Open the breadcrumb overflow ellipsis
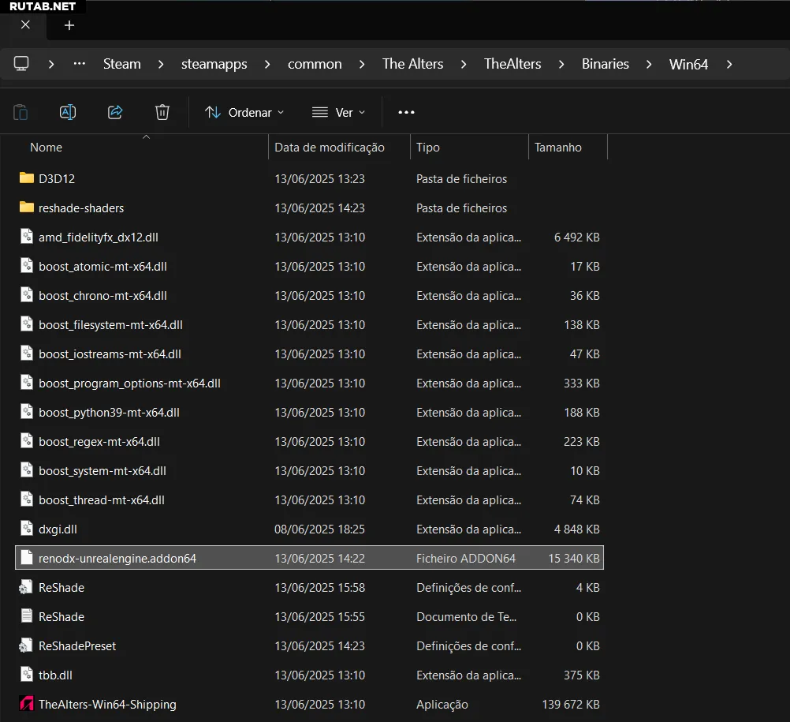The height and width of the screenshot is (722, 790). tap(79, 64)
